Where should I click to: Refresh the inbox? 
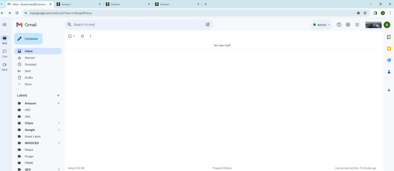[82, 36]
